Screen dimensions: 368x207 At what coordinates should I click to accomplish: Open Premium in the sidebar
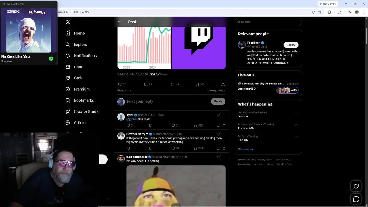78,89
